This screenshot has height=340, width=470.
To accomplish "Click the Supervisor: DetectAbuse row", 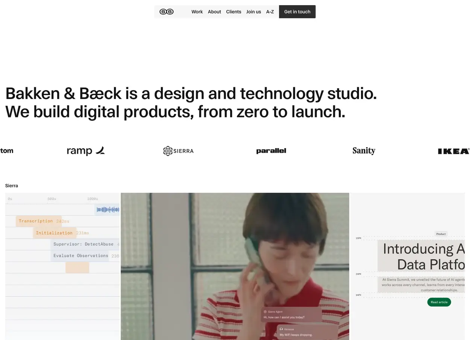I will (x=85, y=244).
